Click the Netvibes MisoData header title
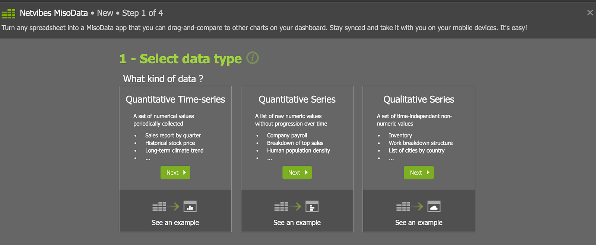The width and height of the screenshot is (596, 245). pyautogui.click(x=54, y=13)
